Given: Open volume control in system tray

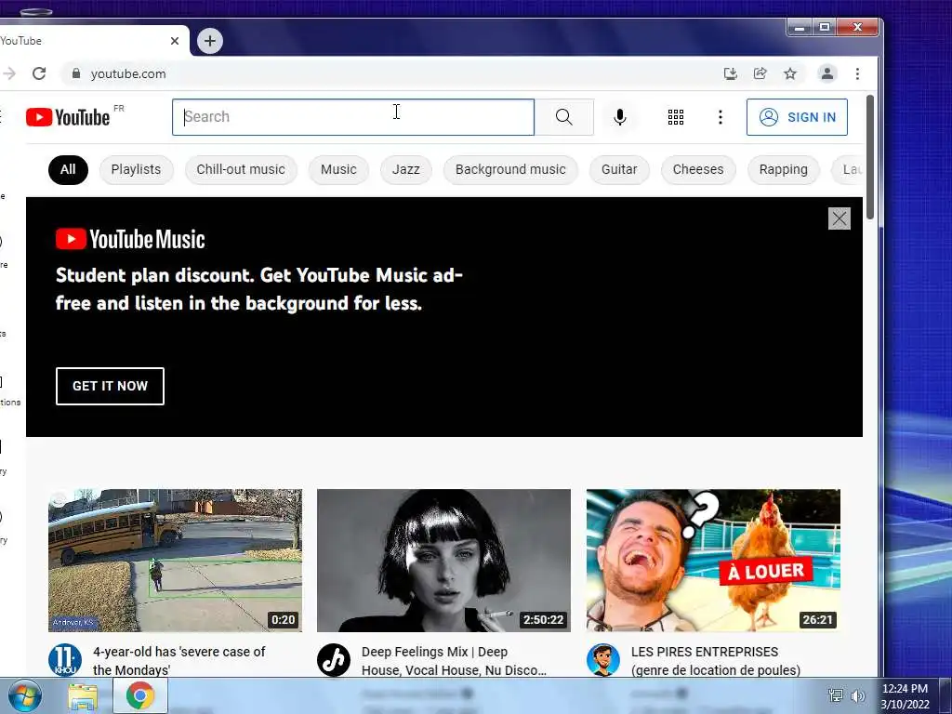Looking at the screenshot, I should coord(857,695).
